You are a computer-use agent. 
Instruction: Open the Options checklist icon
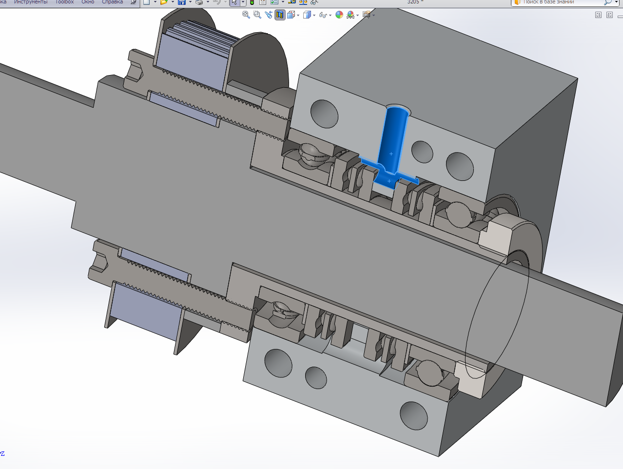274,2
